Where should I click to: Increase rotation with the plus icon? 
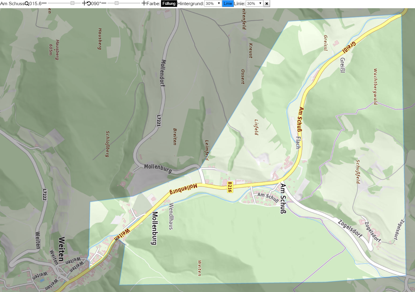[x=144, y=3]
